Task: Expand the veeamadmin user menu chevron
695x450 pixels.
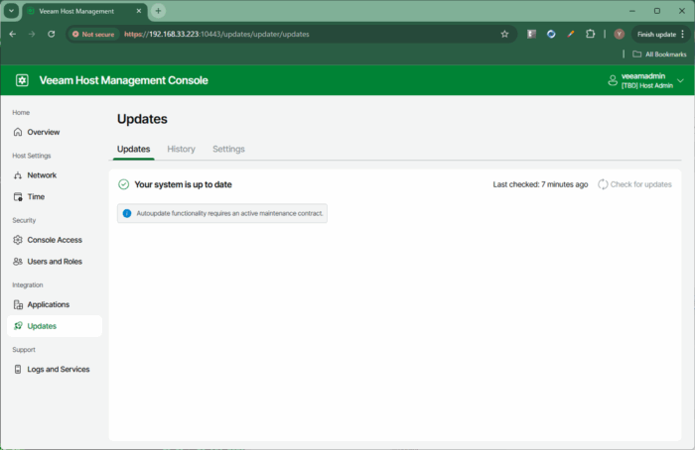Action: click(x=680, y=80)
